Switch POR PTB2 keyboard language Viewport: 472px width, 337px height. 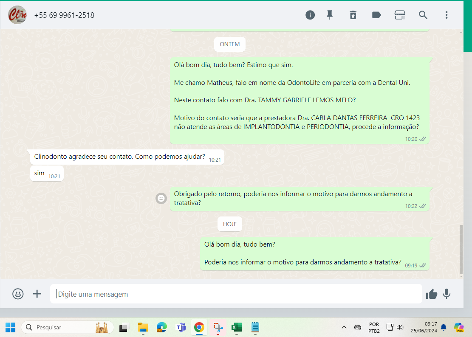[x=374, y=327]
